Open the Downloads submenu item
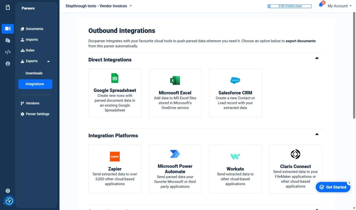Image resolution: width=356 pixels, height=210 pixels. click(x=34, y=73)
